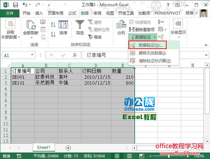
Task: Click the Select All corner triangle
Action: coord(8,65)
